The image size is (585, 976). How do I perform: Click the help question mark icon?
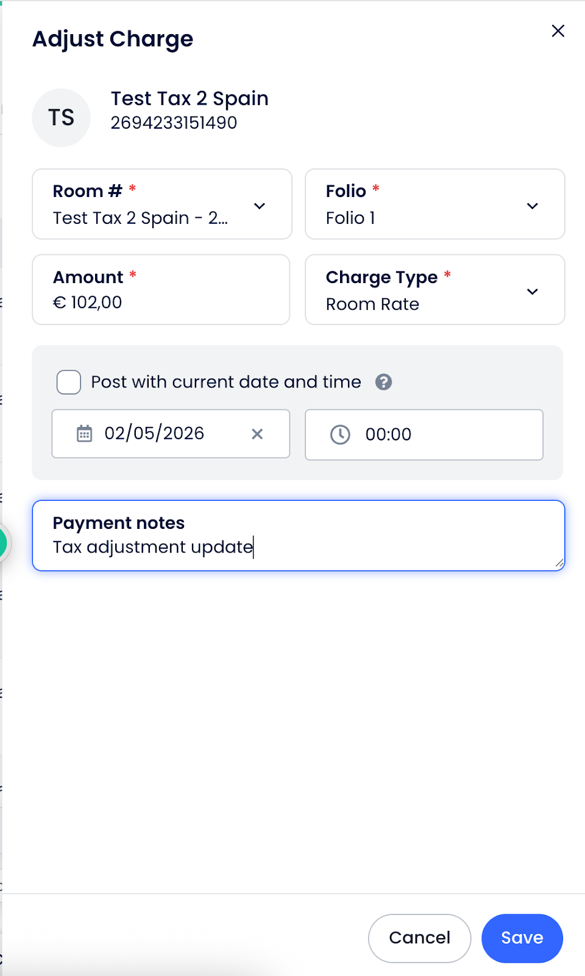pos(383,382)
